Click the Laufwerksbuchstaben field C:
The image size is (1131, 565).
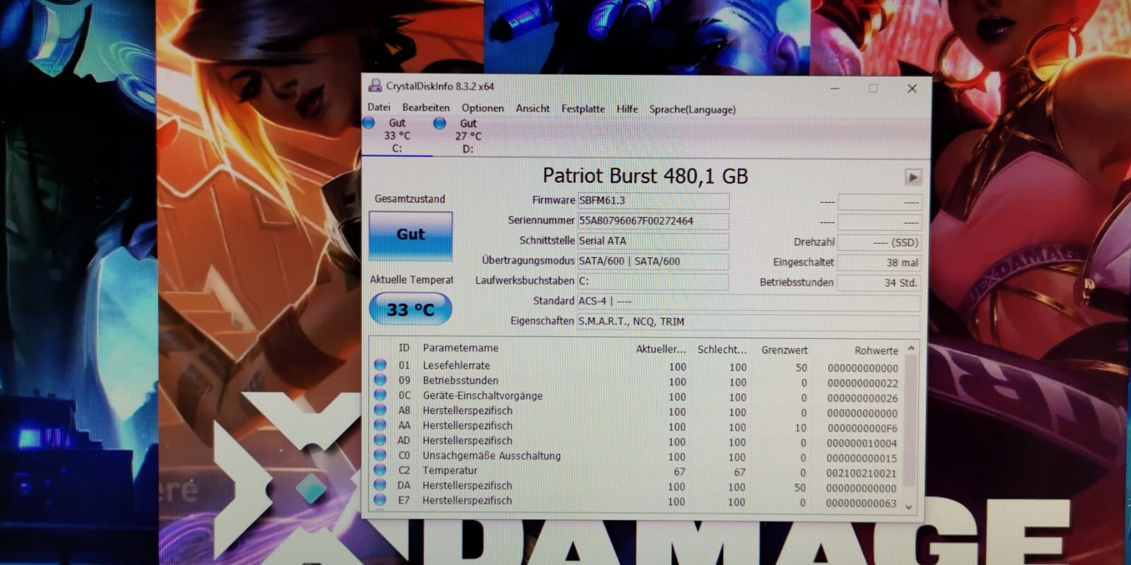point(653,281)
